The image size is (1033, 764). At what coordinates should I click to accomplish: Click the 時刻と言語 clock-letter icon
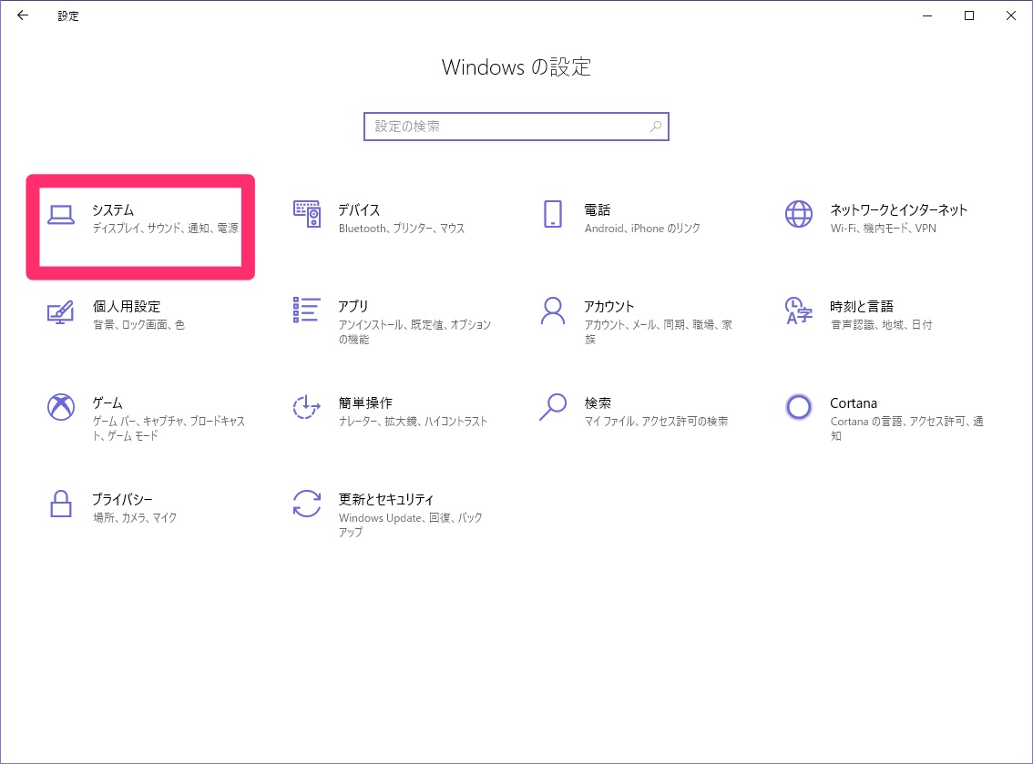coord(799,311)
